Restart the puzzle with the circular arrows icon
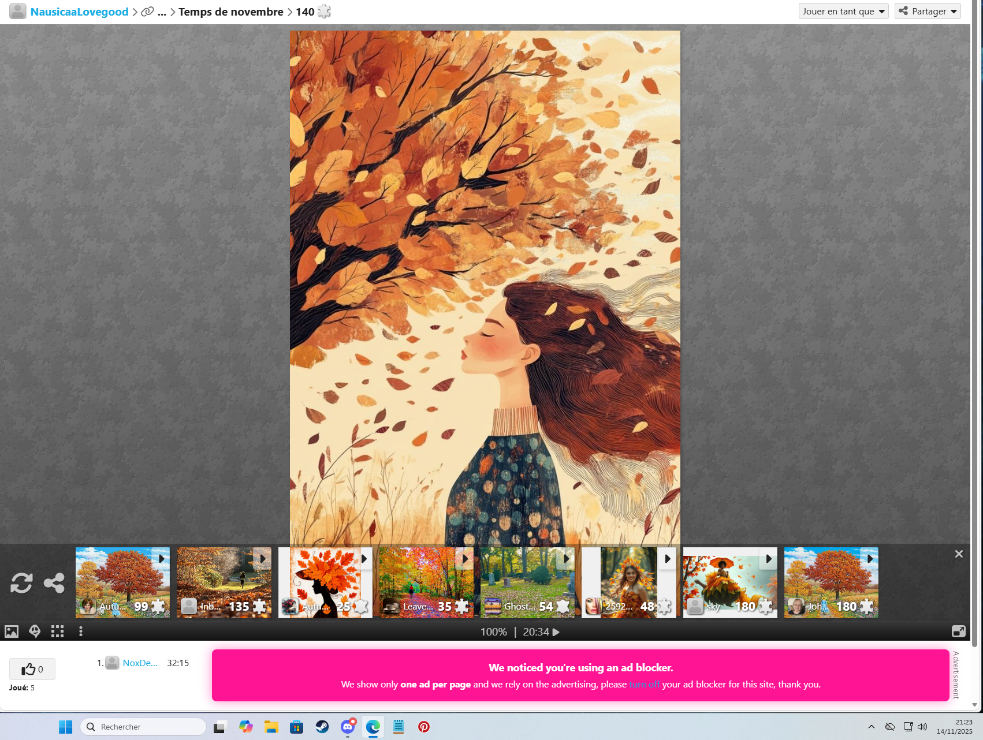This screenshot has height=740, width=983. [x=21, y=583]
